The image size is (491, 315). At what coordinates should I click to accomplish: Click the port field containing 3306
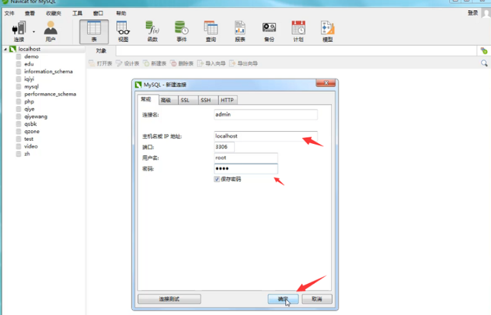[x=224, y=147]
